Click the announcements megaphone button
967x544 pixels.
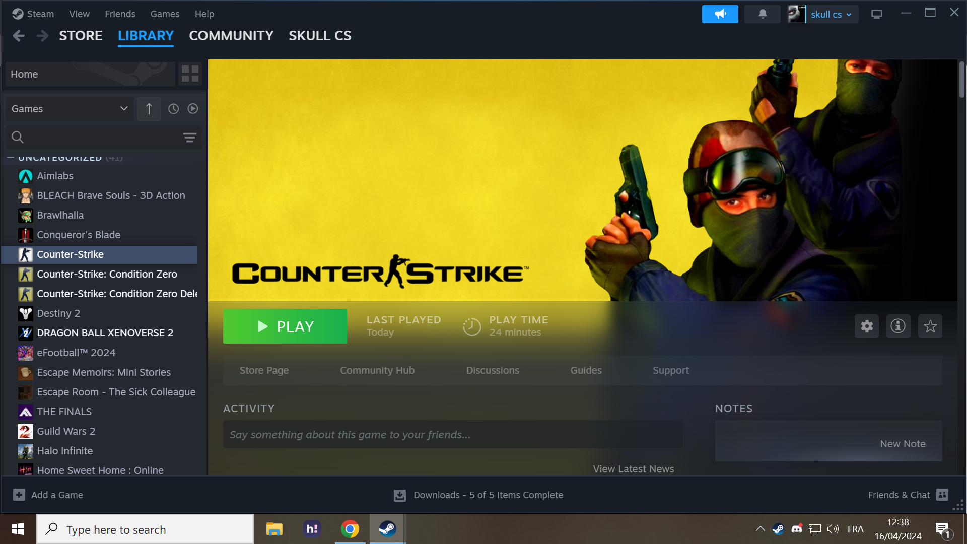click(720, 14)
